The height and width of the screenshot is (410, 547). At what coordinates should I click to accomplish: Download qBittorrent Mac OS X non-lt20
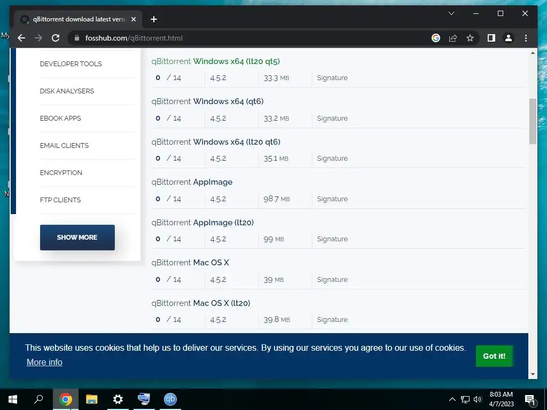(x=190, y=263)
